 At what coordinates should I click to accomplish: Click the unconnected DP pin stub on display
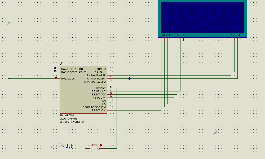click(x=184, y=39)
